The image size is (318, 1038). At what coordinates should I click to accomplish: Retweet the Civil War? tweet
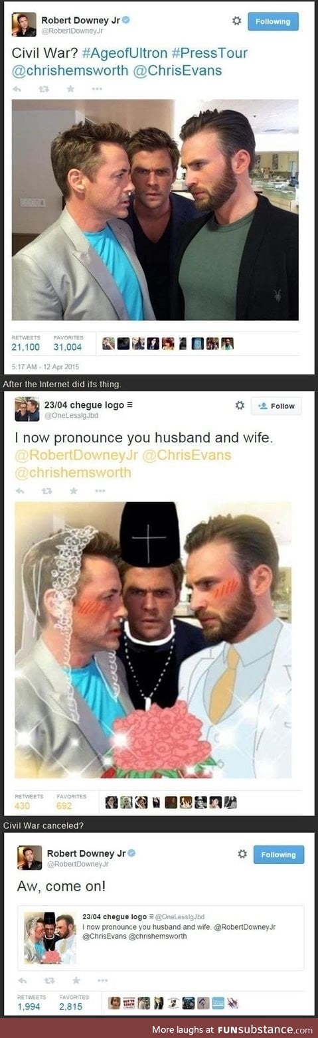coord(43,88)
